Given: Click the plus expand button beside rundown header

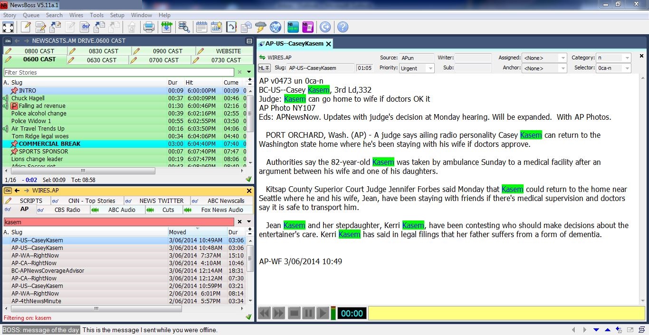Looking at the screenshot, I should 250,79.
